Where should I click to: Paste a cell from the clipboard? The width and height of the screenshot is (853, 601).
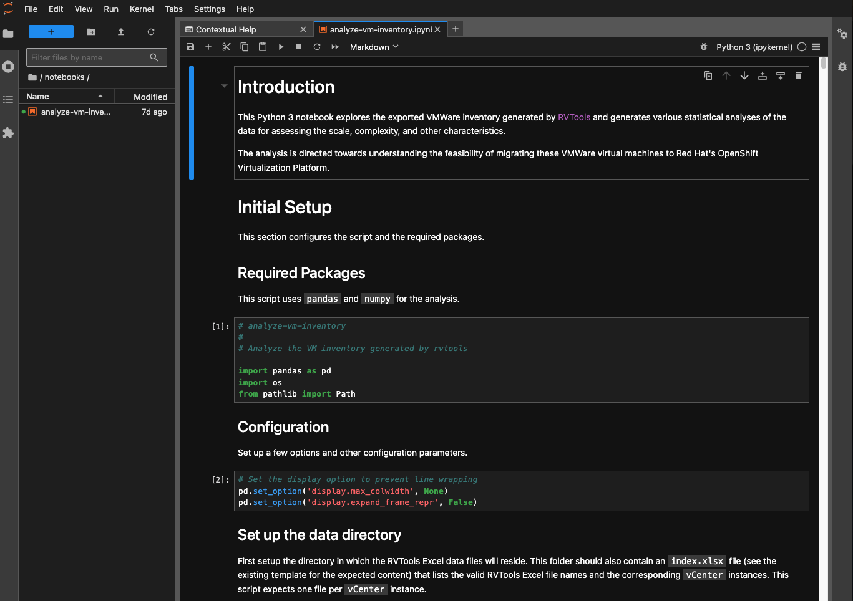(262, 46)
